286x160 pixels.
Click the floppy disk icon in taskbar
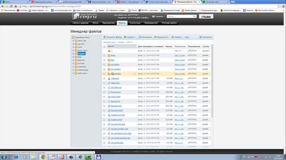pyautogui.click(x=99, y=157)
